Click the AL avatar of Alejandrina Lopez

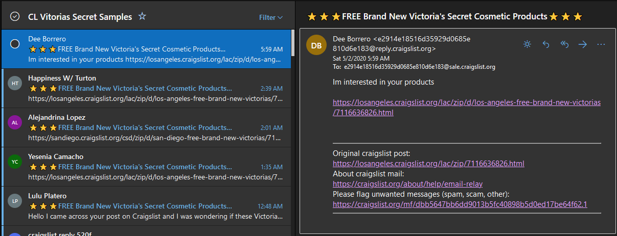[15, 122]
